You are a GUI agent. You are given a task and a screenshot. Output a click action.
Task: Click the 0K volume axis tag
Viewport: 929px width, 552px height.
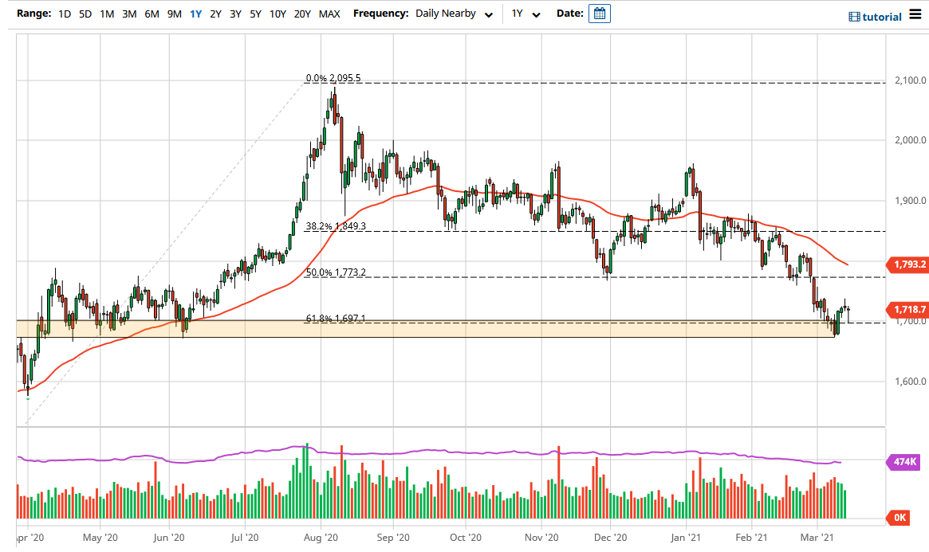click(x=898, y=518)
